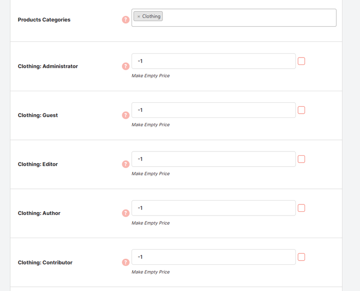Click help icon for Clothing: Author
Image resolution: width=360 pixels, height=291 pixels.
(126, 213)
